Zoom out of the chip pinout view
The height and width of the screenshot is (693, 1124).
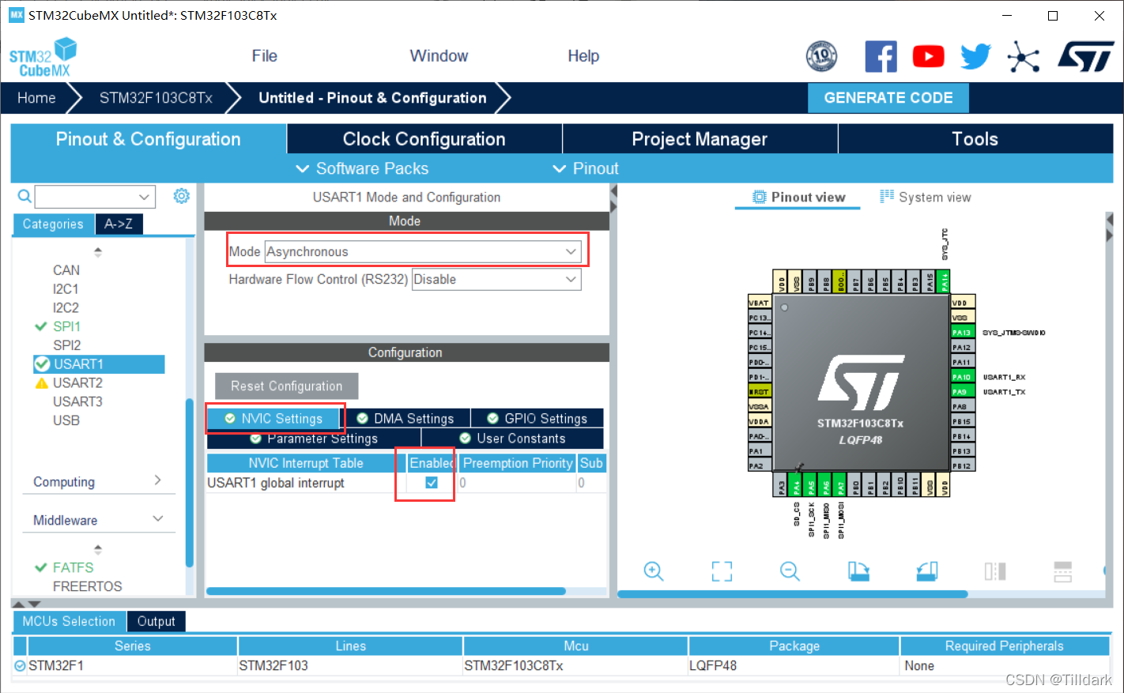[x=790, y=571]
